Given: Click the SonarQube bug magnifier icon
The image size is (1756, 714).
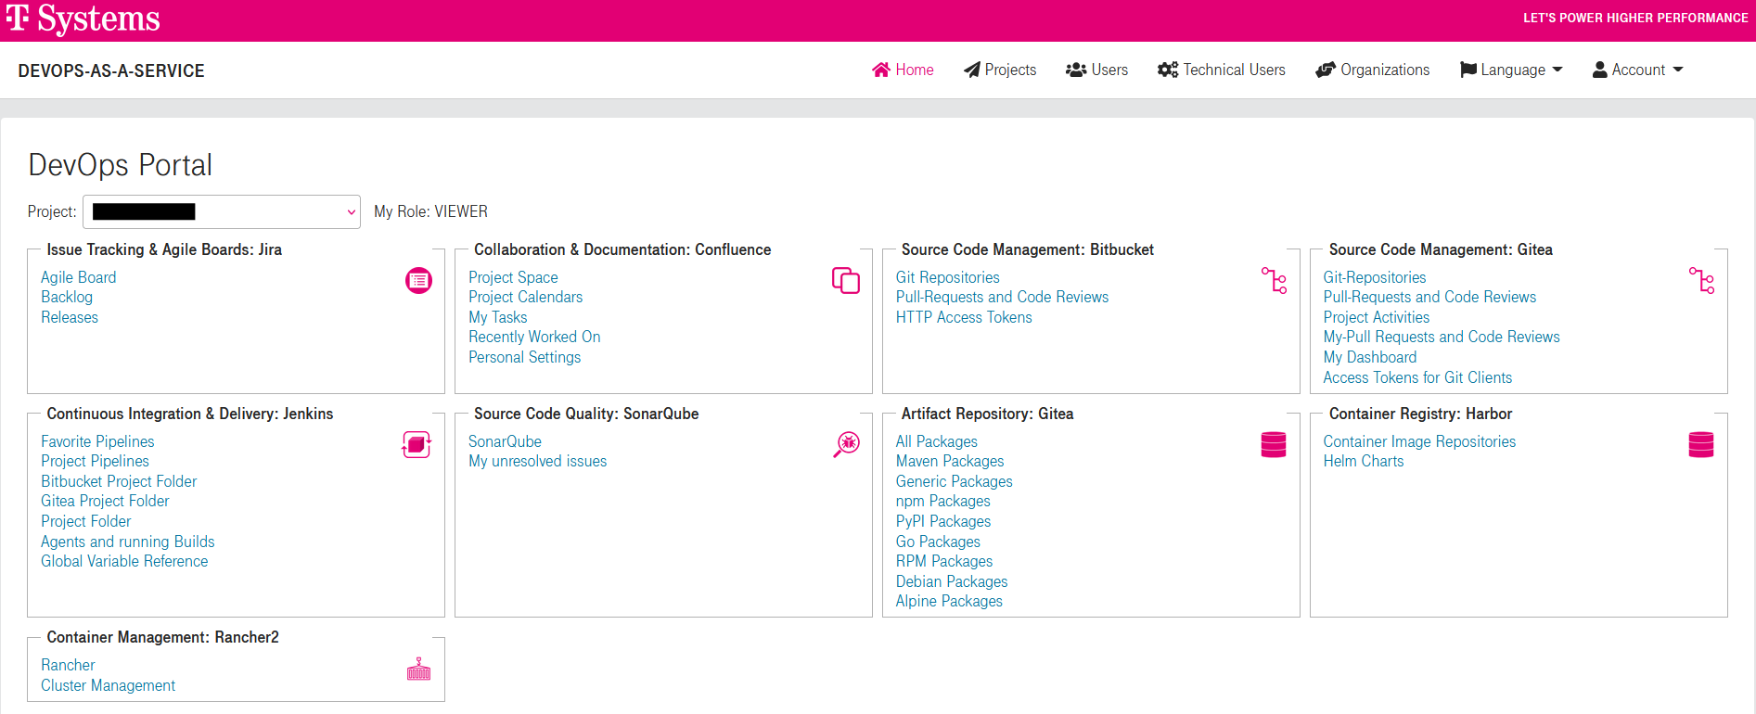Looking at the screenshot, I should coord(846,444).
